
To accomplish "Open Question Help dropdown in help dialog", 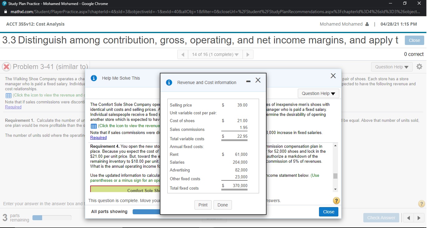I will [x=319, y=93].
